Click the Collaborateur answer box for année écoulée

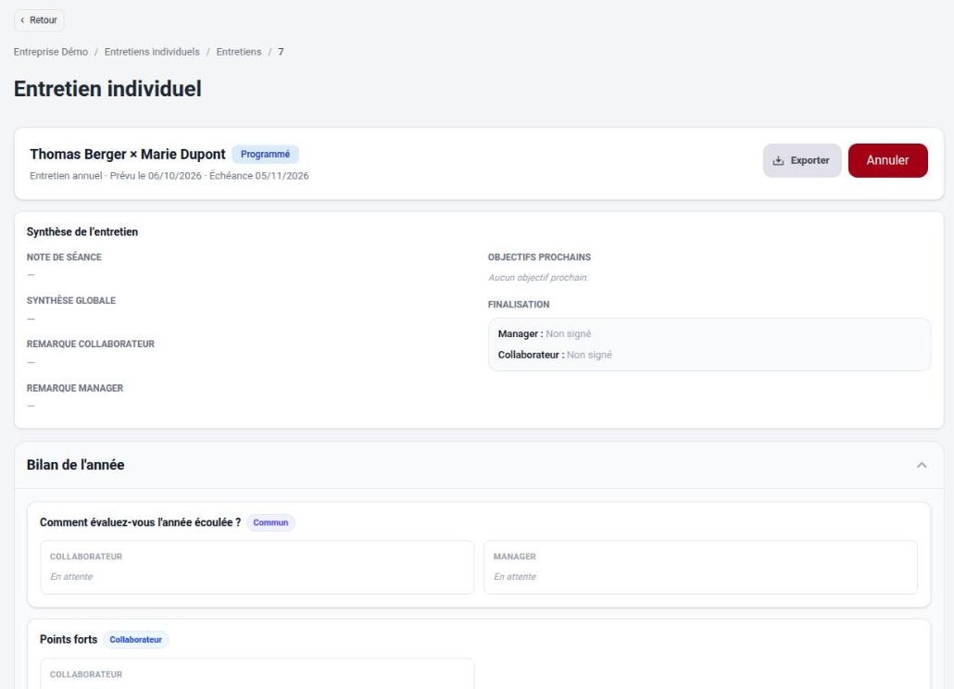(257, 567)
